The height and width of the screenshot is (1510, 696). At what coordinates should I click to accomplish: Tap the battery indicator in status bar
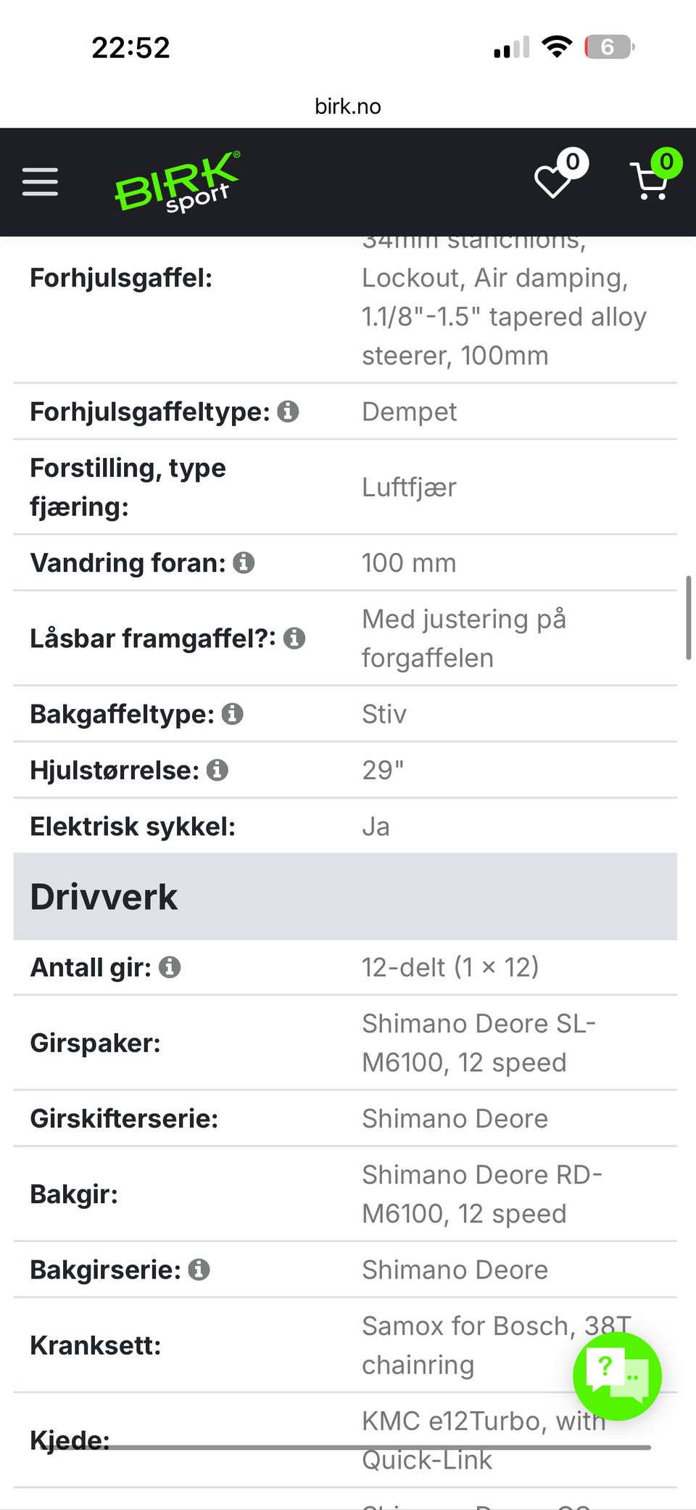[x=609, y=47]
